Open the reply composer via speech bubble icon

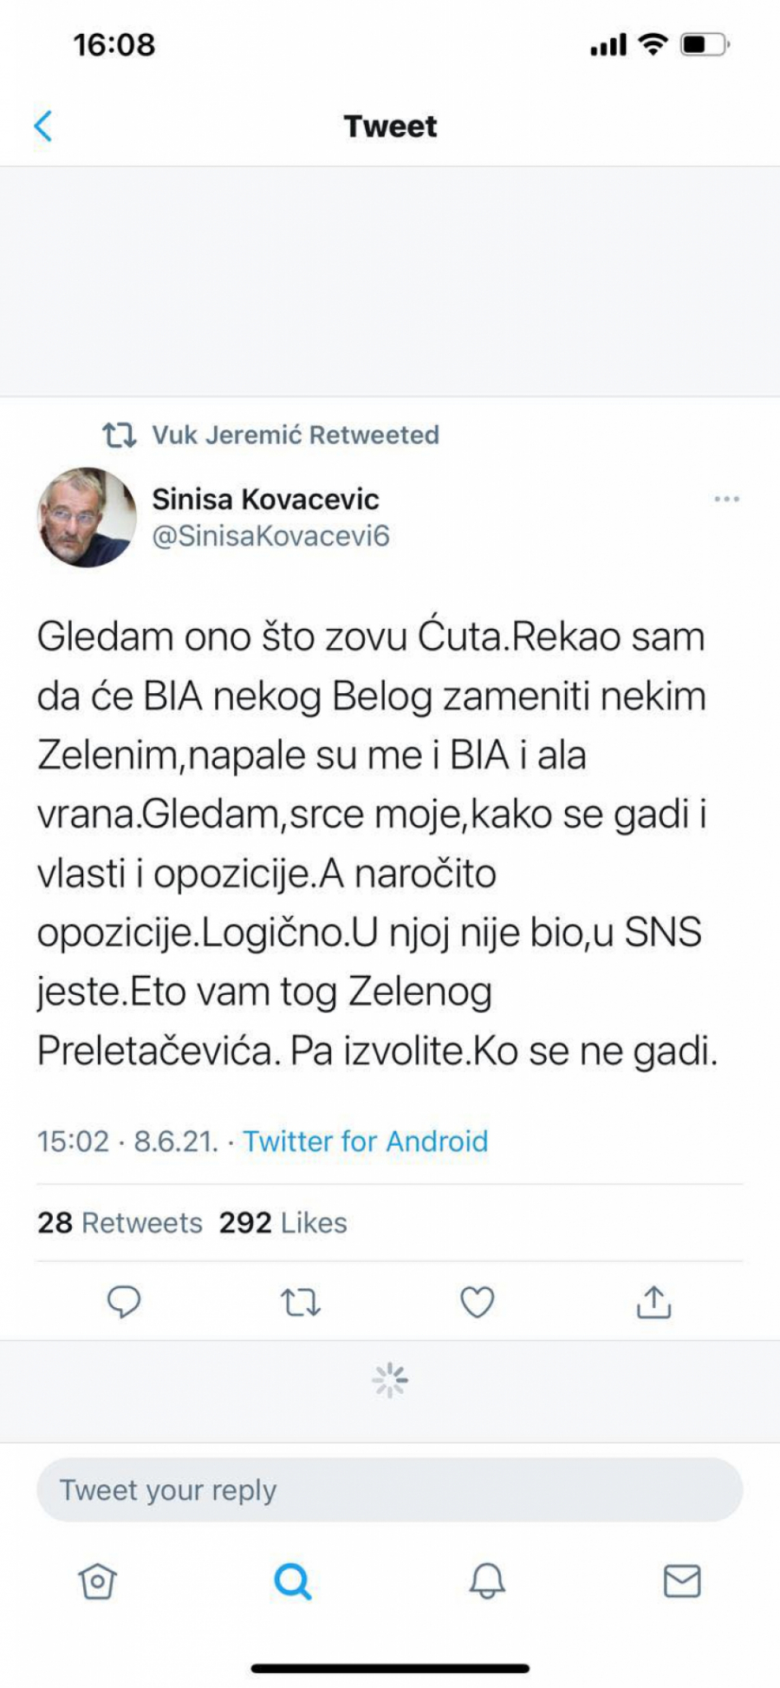[x=124, y=1300]
